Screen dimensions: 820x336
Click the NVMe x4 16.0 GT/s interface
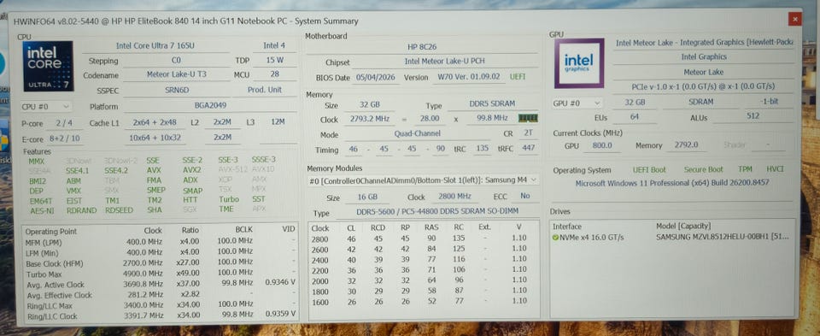click(x=592, y=237)
